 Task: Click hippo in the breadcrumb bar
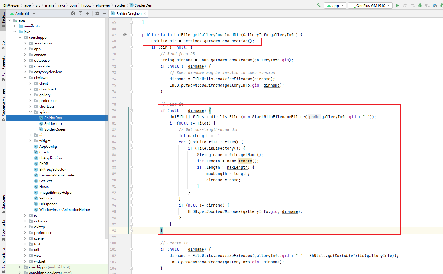(x=86, y=5)
